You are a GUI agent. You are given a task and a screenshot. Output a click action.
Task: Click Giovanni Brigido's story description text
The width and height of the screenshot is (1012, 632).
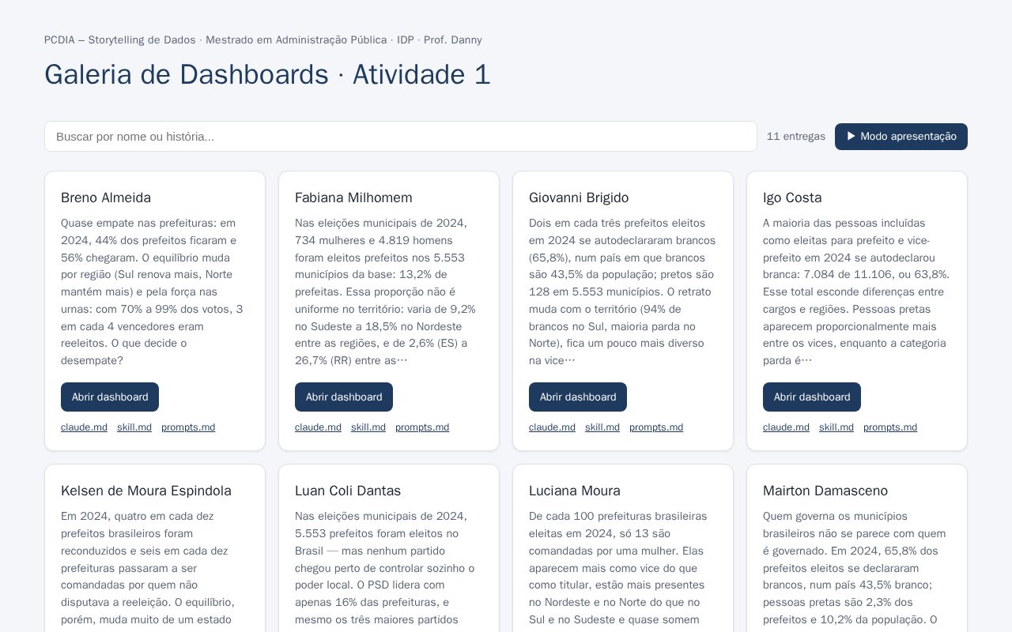pyautogui.click(x=623, y=292)
